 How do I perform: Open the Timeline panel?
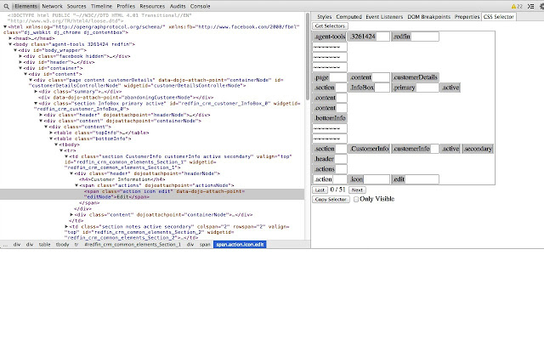point(101,6)
